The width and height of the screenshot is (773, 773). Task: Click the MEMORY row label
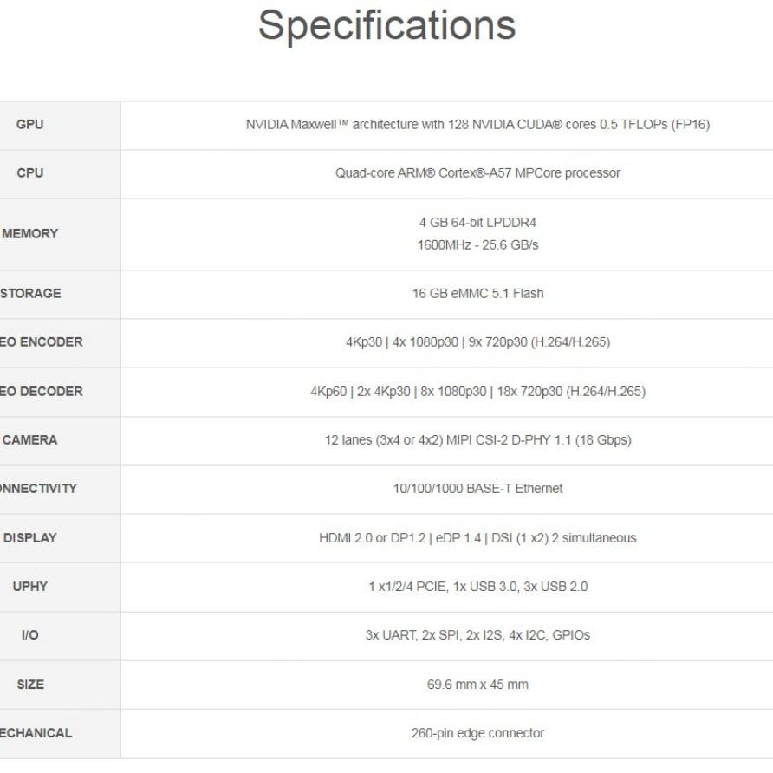pyautogui.click(x=29, y=234)
